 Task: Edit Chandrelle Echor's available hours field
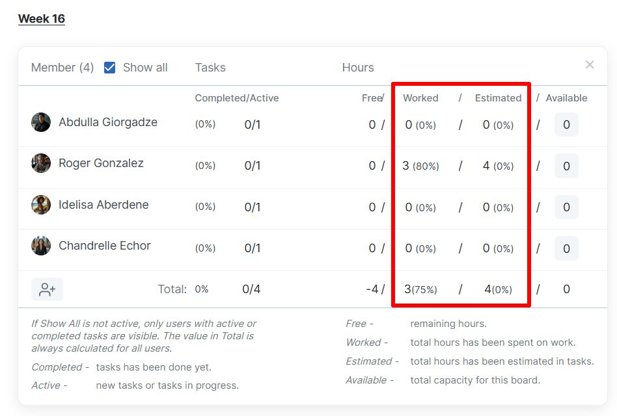point(566,248)
